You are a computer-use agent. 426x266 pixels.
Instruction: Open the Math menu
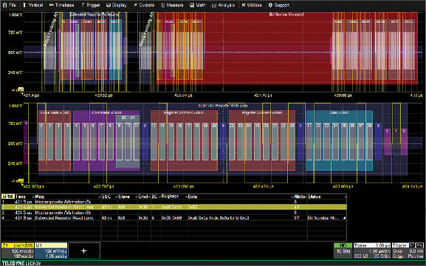(198, 5)
